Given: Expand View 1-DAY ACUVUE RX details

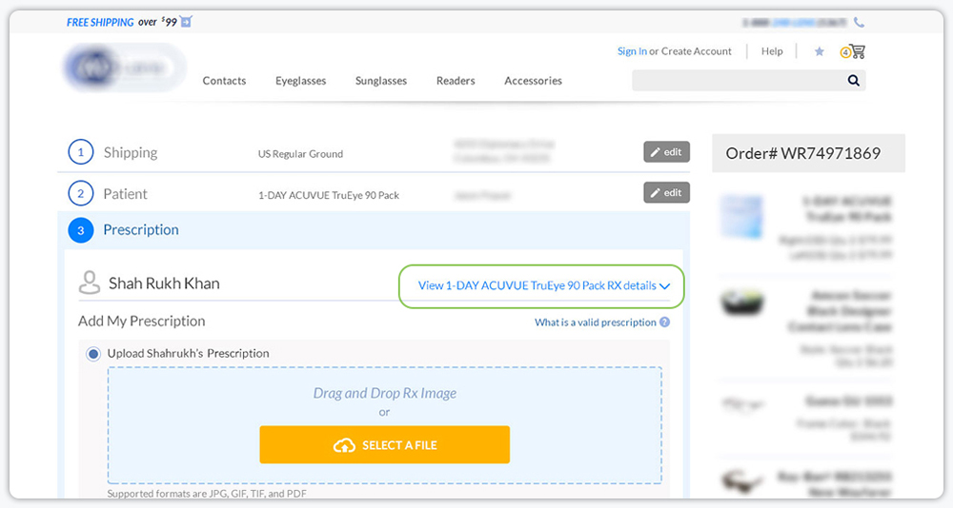Looking at the screenshot, I should pyautogui.click(x=543, y=285).
